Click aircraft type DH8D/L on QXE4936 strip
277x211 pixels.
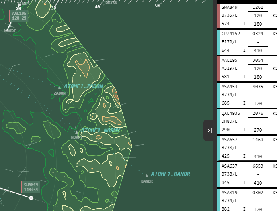pos(229,121)
